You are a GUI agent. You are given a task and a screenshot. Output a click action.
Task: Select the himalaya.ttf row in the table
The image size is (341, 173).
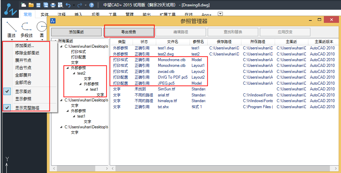coord(167,101)
